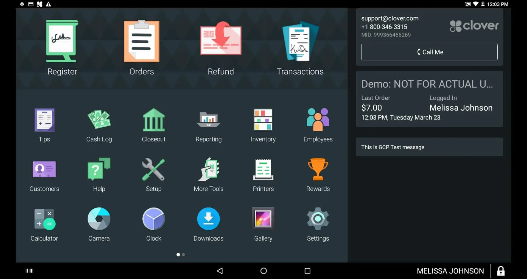
Task: Tap the support phone number +1 800-346-3315
Action: [384, 27]
